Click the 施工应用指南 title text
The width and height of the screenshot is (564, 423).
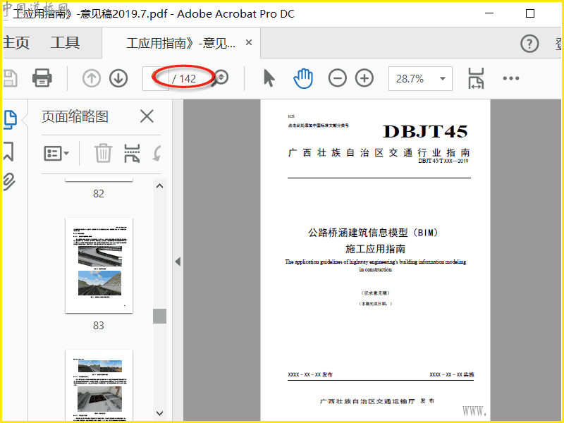click(375, 249)
